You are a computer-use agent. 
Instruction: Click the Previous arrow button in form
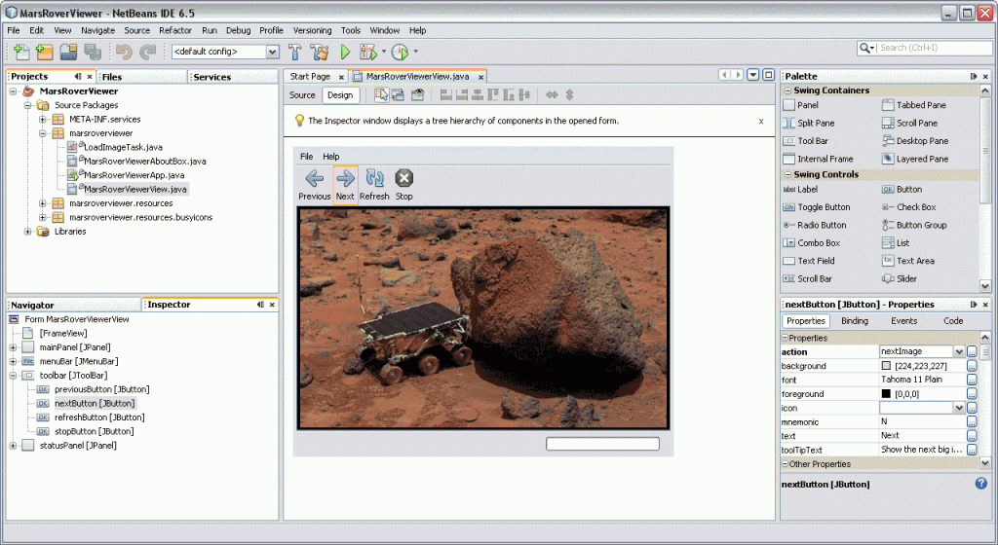click(x=315, y=184)
